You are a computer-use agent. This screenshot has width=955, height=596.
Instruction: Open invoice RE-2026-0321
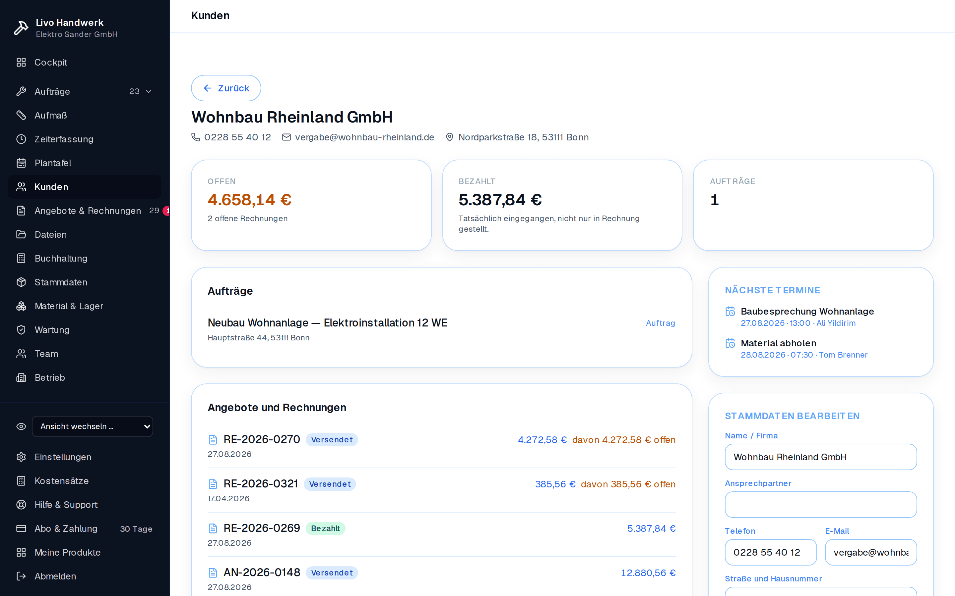pos(441,490)
